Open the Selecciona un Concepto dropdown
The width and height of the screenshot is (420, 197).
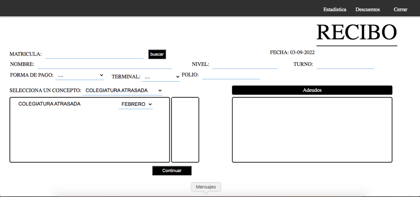tap(123, 90)
